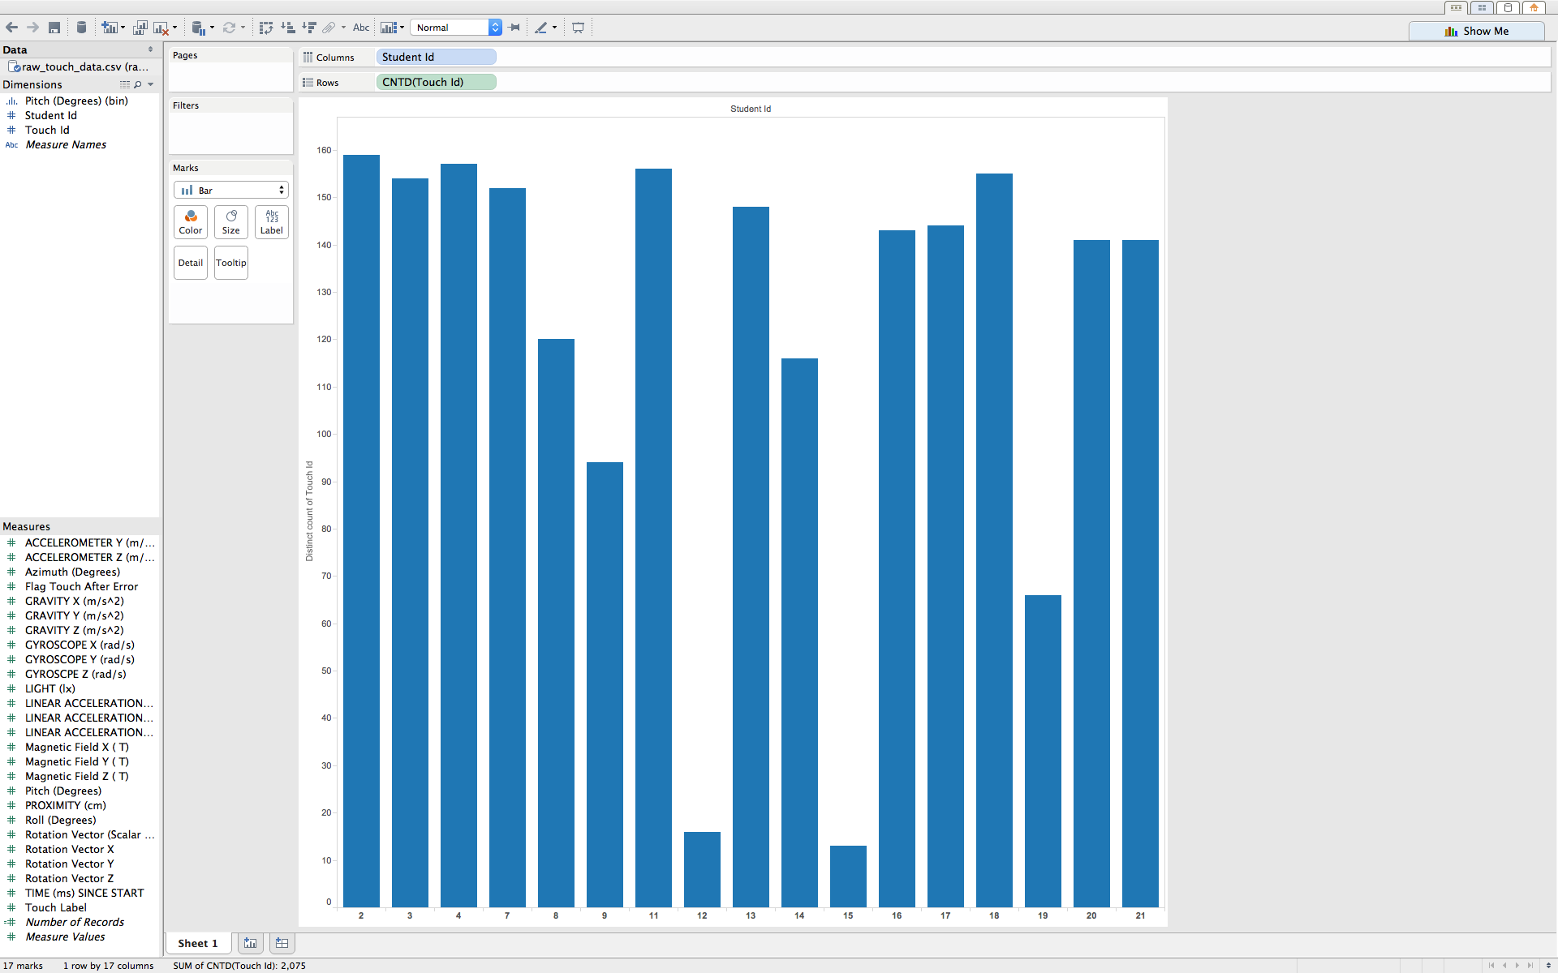Toggle presentation mode icon
Screen dimensions: 1558x973
[578, 28]
